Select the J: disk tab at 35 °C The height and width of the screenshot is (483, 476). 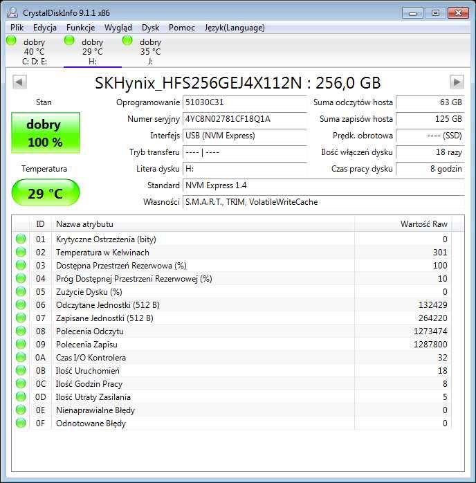pos(150,51)
